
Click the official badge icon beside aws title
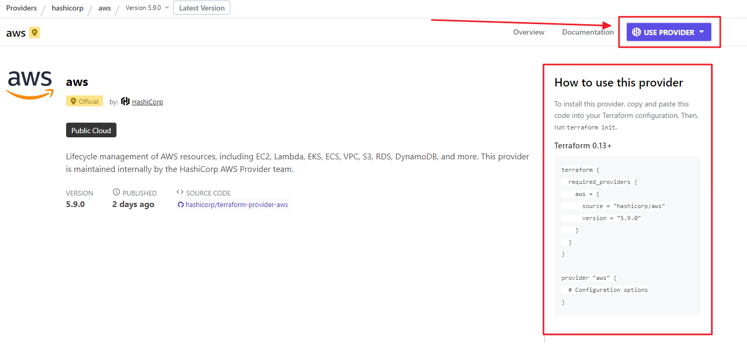click(35, 32)
